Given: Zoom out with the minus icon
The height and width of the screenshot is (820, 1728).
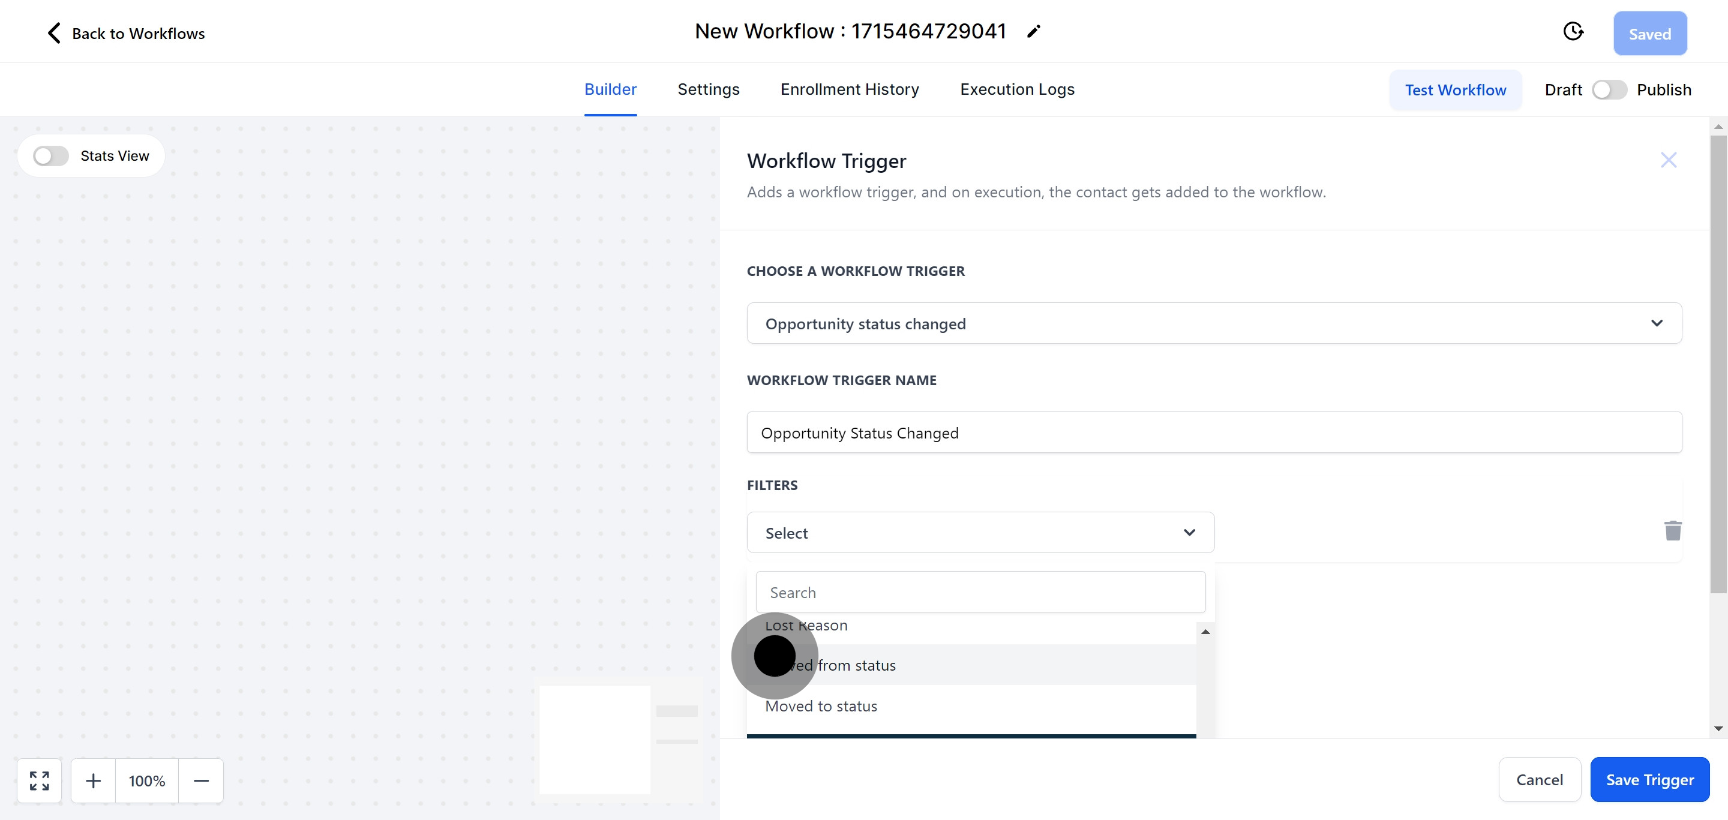Looking at the screenshot, I should coord(200,780).
